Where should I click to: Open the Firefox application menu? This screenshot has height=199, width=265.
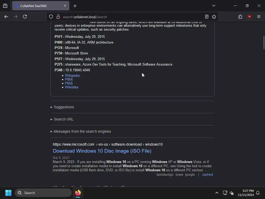click(x=259, y=17)
